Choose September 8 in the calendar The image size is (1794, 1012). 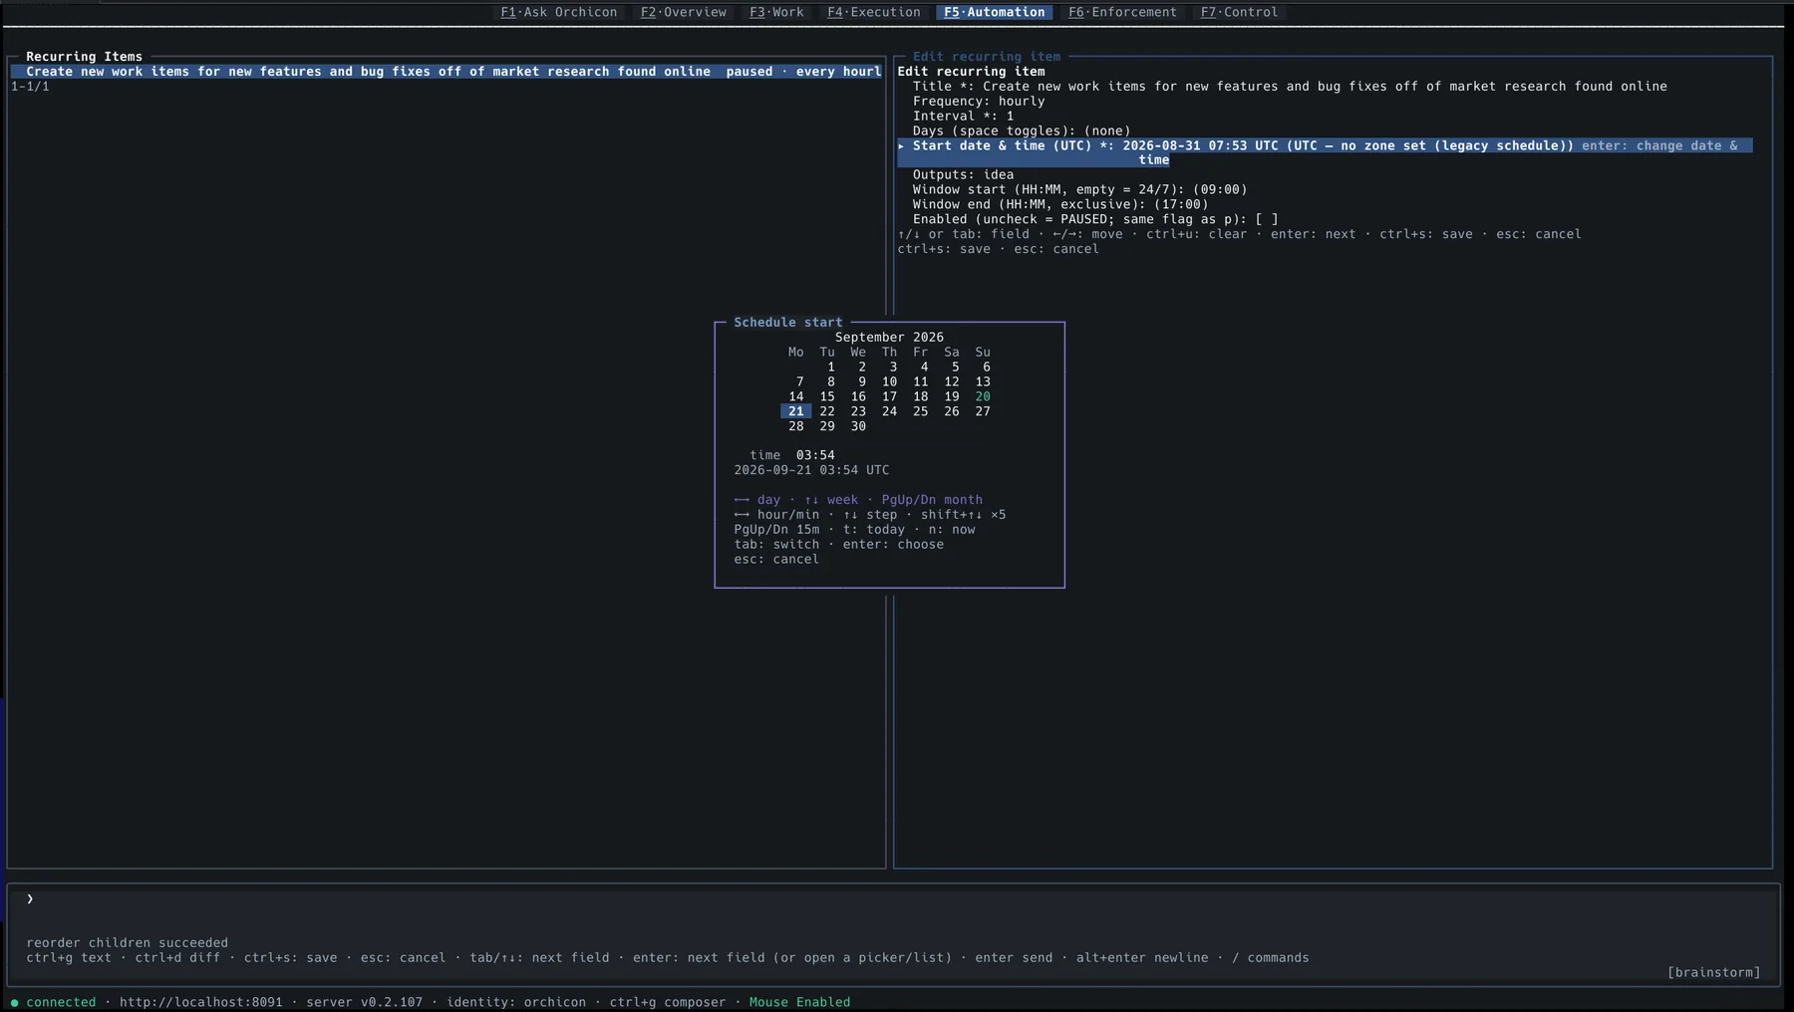830,382
